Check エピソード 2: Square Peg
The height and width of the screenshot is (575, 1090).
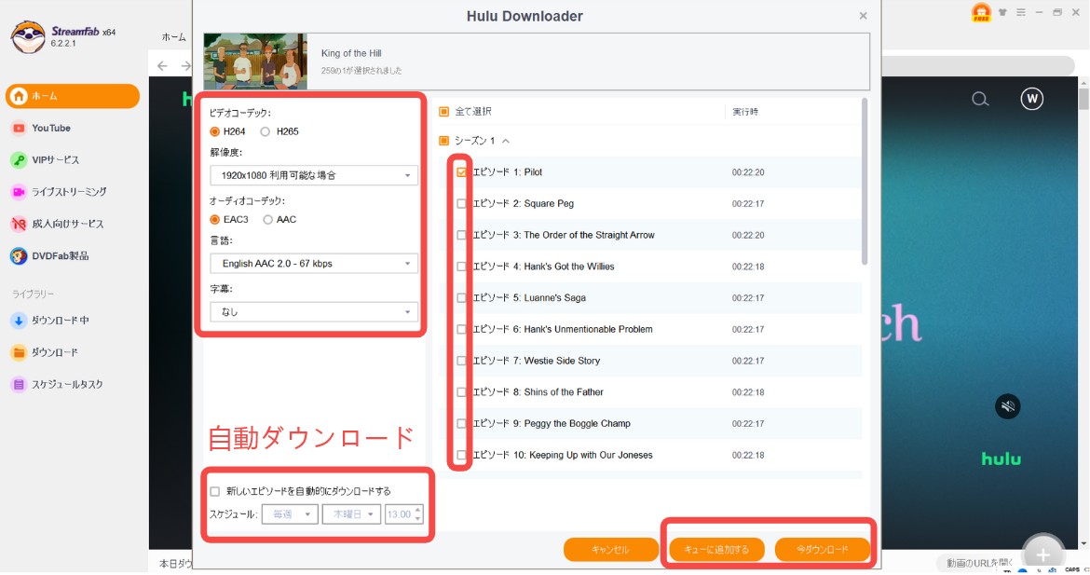461,204
